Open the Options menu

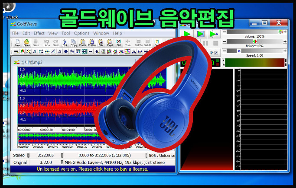(x=81, y=33)
